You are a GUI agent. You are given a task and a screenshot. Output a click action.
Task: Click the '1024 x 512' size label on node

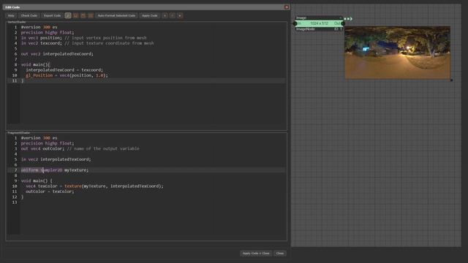click(319, 23)
